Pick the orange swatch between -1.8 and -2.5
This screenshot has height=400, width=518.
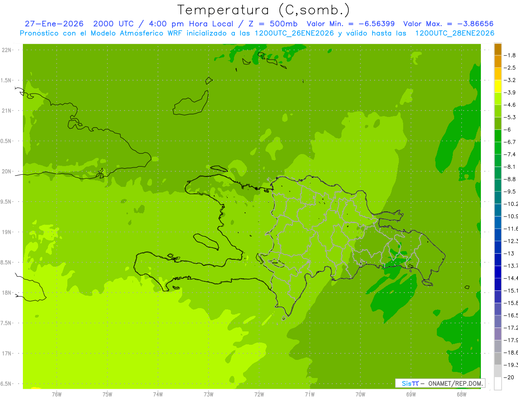[498, 62]
